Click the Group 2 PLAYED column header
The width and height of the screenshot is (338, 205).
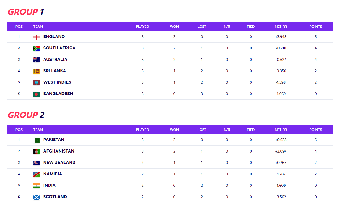pyautogui.click(x=142, y=130)
